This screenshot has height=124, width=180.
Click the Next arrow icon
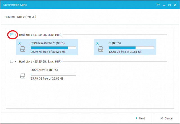(136, 118)
